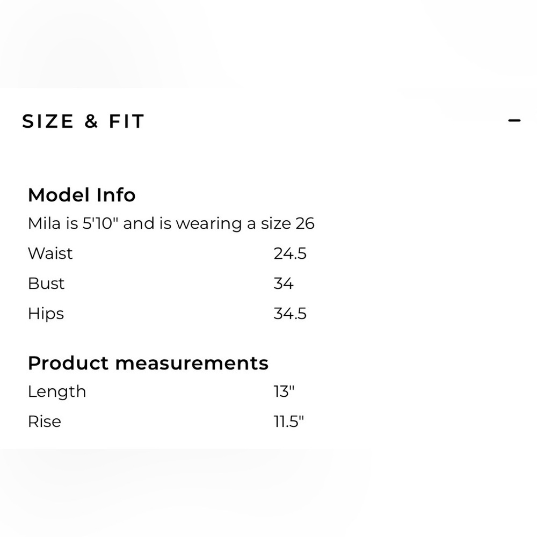
Task: Select the Model Info heading
Action: pyautogui.click(x=82, y=194)
